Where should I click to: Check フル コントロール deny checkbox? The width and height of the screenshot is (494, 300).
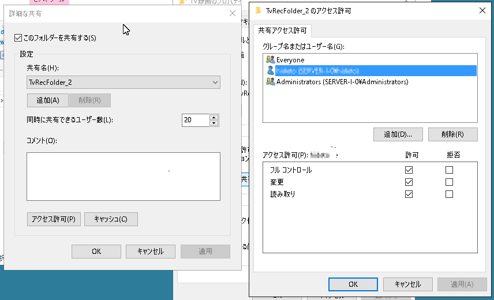(x=449, y=170)
